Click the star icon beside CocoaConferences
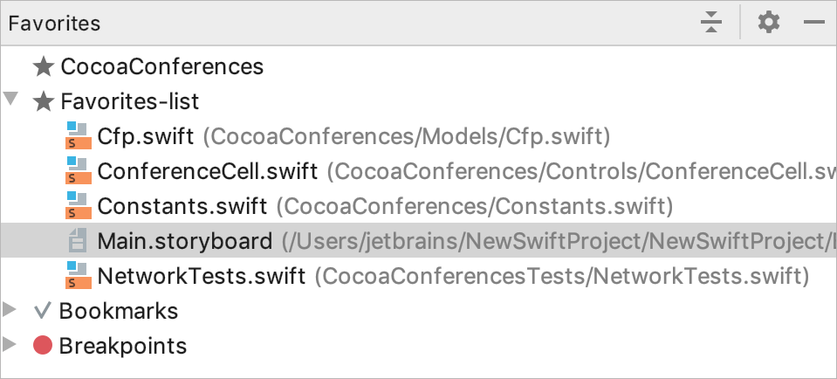The height and width of the screenshot is (379, 837). 44,66
